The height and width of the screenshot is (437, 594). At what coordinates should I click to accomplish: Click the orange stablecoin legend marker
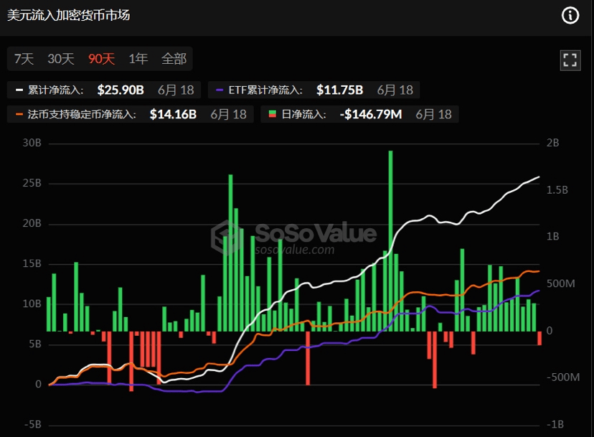point(19,114)
